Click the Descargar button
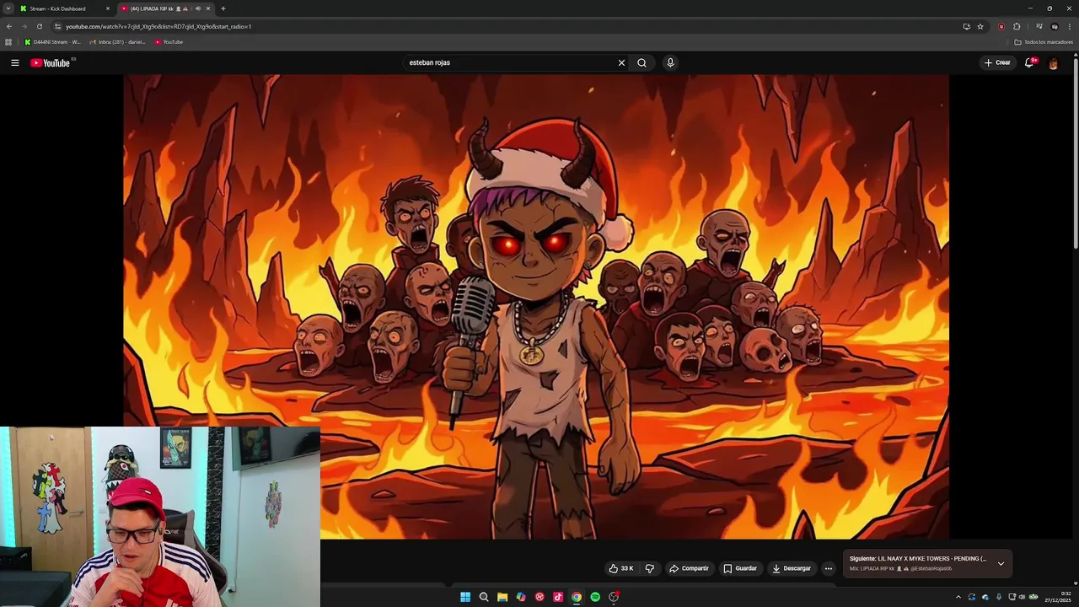1079x607 pixels. (792, 568)
